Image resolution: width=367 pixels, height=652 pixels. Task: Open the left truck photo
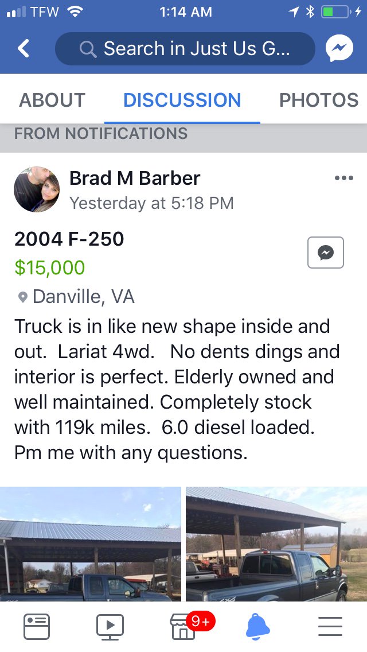click(x=90, y=544)
